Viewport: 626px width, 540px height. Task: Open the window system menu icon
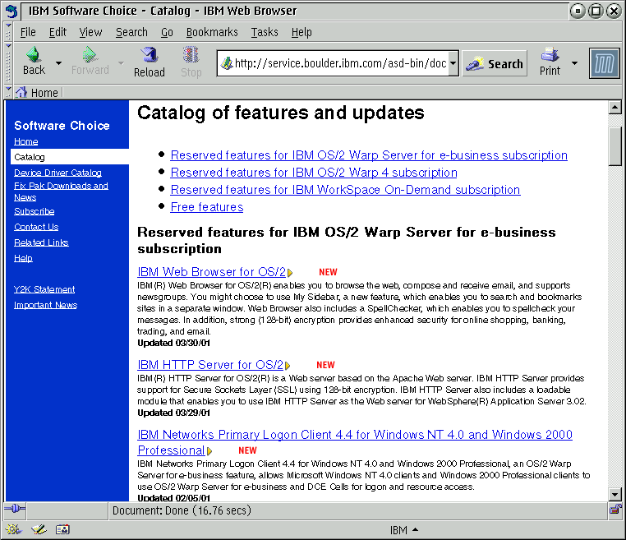[12, 11]
